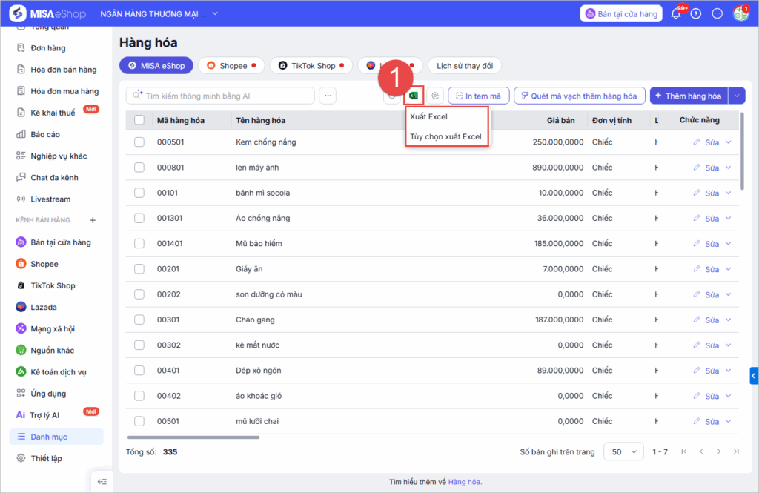The height and width of the screenshot is (493, 759).
Task: Go to Đơn hàng in sidebar
Action: pyautogui.click(x=48, y=48)
